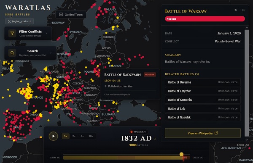Click the Polish–Austrian War tooltip label
This screenshot has height=163, width=253.
[x=120, y=86]
